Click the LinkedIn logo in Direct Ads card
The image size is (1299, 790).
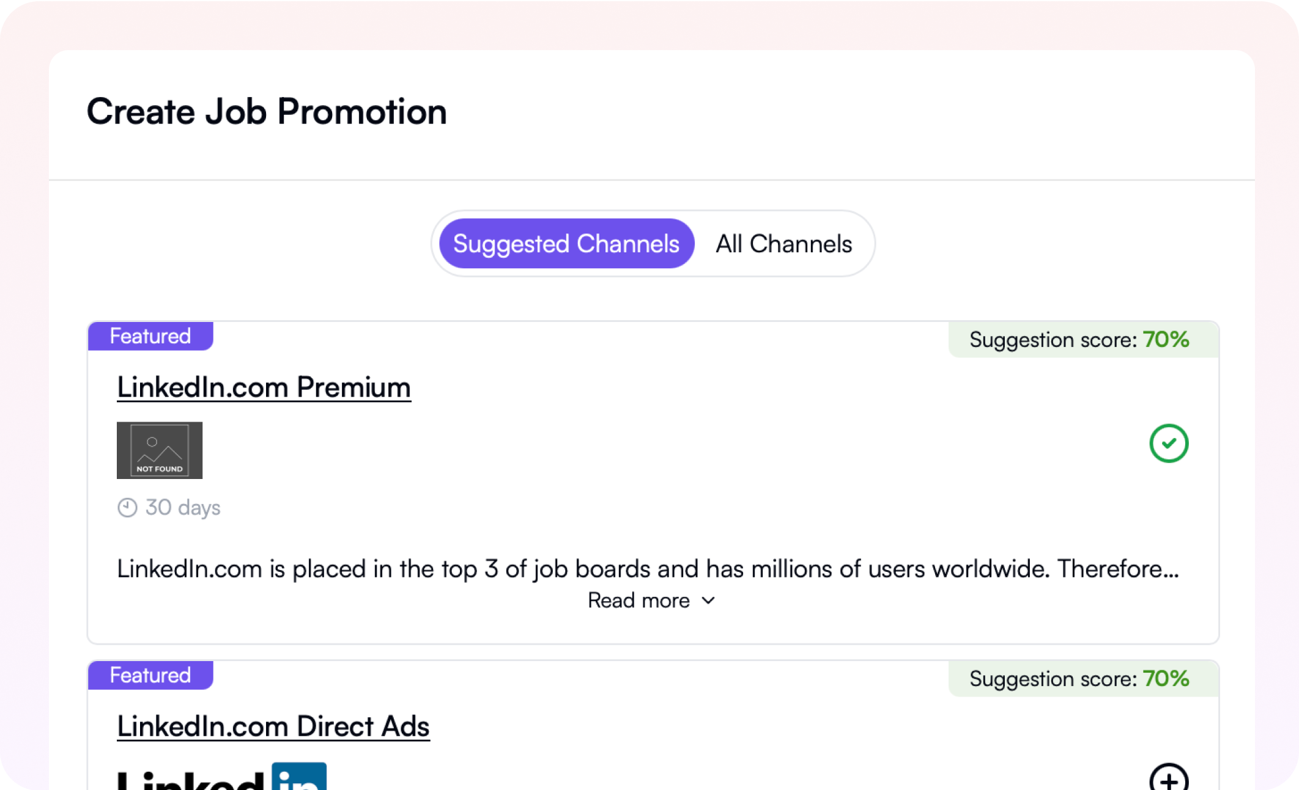(x=221, y=778)
